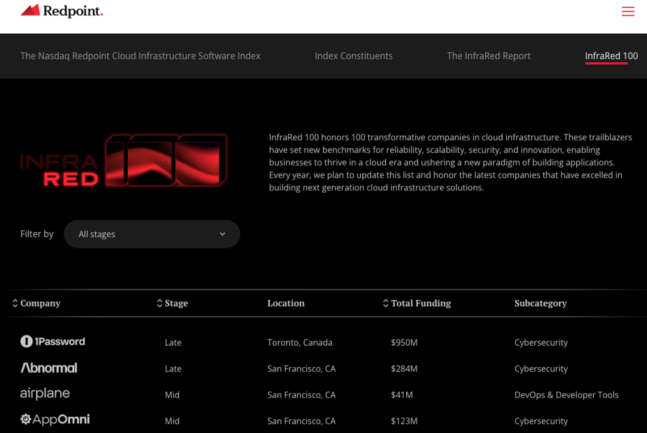Click the DevOps & Developer Tools subcategory
This screenshot has width=647, height=433.
[x=566, y=395]
